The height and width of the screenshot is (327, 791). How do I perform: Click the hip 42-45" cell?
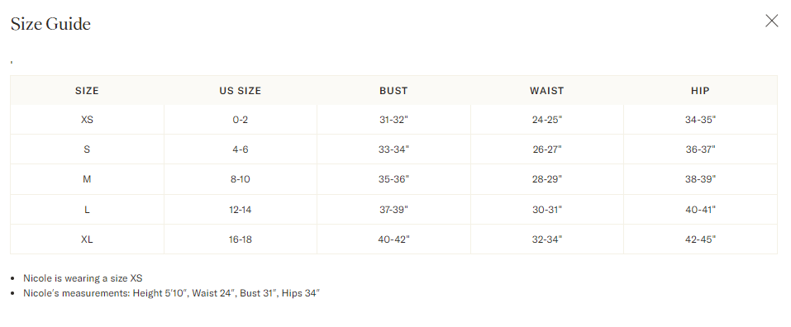700,239
